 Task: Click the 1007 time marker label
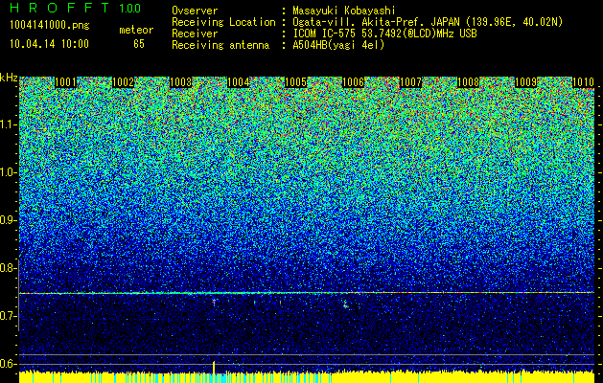tap(410, 82)
